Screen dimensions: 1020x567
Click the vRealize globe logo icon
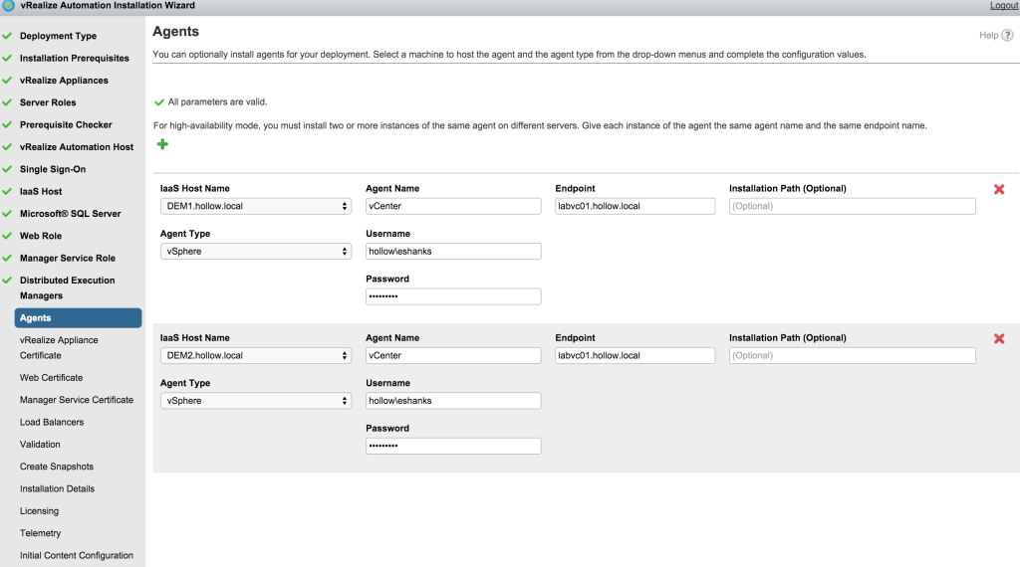click(x=8, y=6)
